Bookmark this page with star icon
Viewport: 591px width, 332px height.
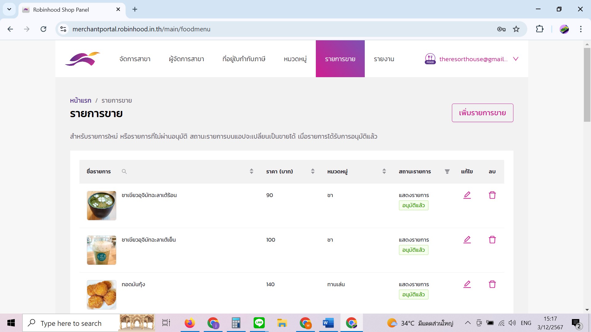(x=516, y=29)
